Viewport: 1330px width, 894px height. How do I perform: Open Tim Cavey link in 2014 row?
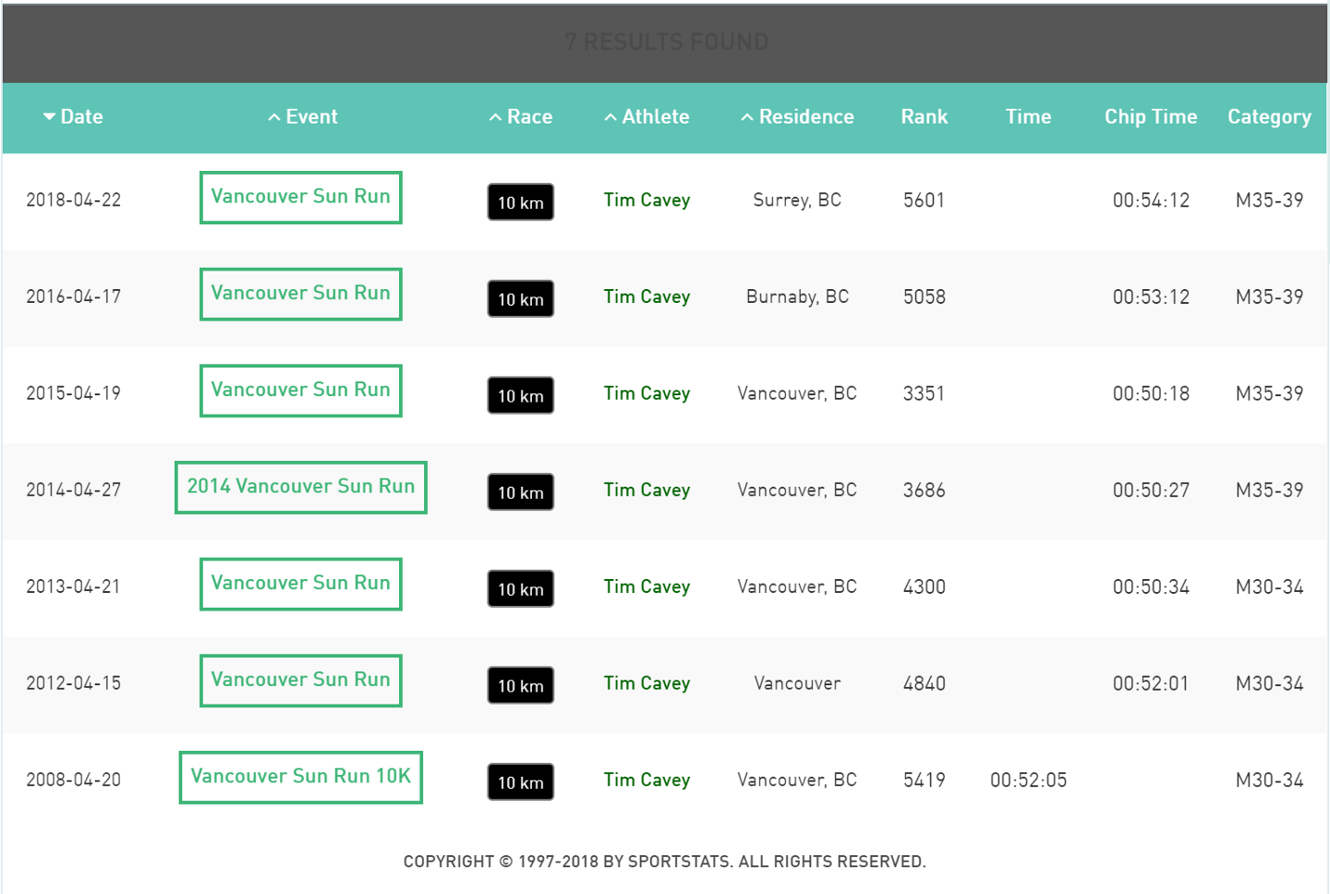647,490
